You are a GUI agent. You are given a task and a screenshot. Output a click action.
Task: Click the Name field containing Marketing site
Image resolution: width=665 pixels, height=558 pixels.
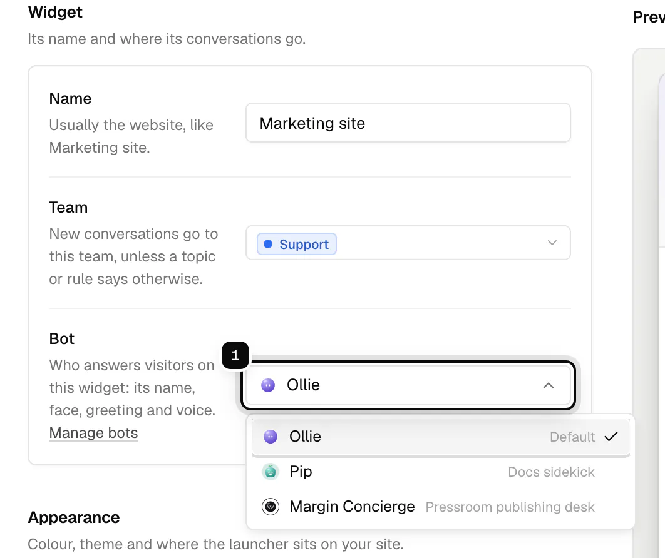(408, 123)
